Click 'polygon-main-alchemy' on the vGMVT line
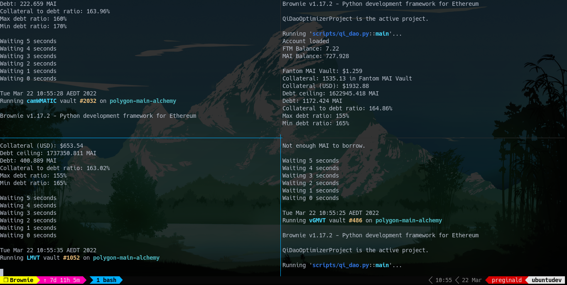567x285 pixels. click(x=409, y=220)
